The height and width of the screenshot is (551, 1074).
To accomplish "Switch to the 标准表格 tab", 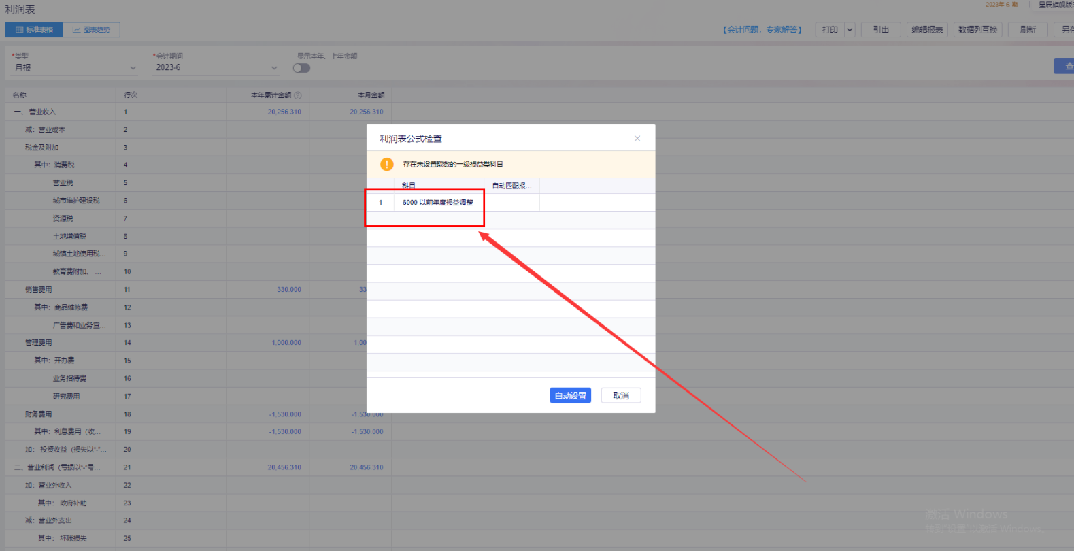I will pos(34,30).
